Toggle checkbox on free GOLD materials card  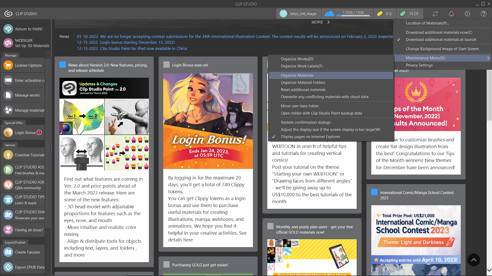pos(270,226)
